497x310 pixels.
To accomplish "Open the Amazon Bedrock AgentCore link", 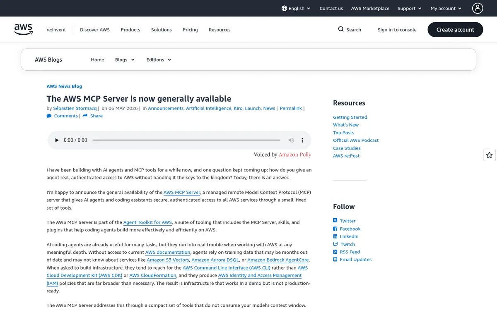I will pos(278,260).
